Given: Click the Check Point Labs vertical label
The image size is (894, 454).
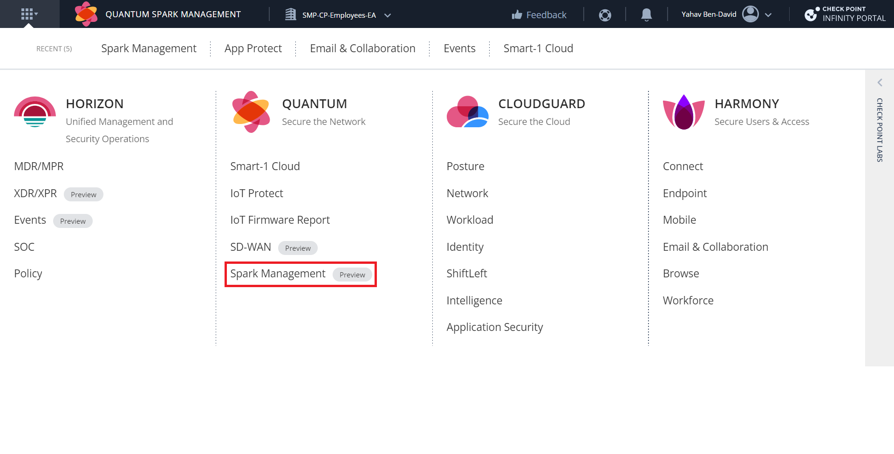Looking at the screenshot, I should (x=880, y=130).
